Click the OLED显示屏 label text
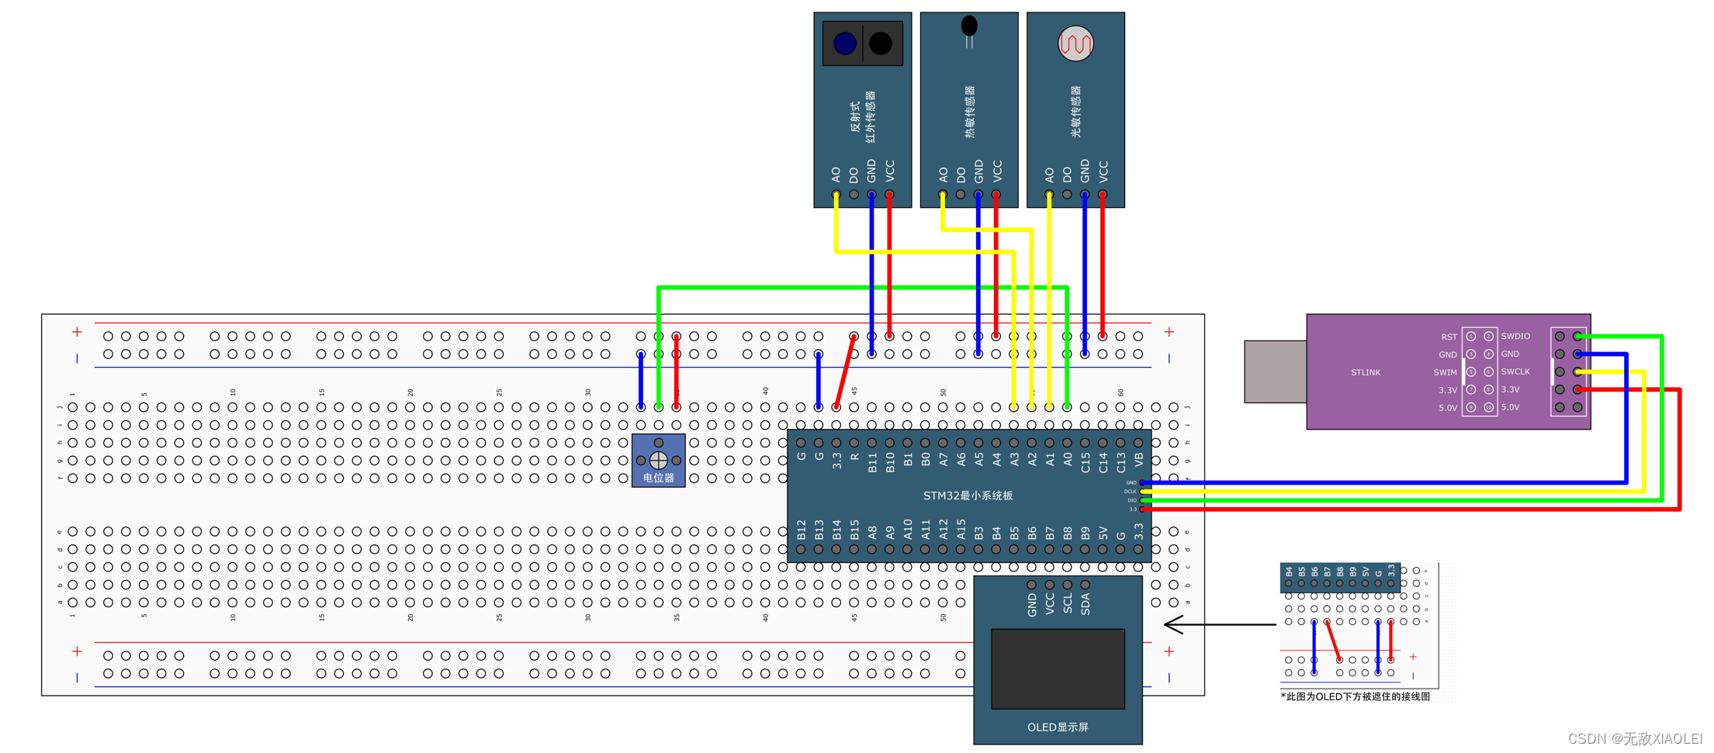Viewport: 1714px width, 753px height. pyautogui.click(x=1058, y=727)
